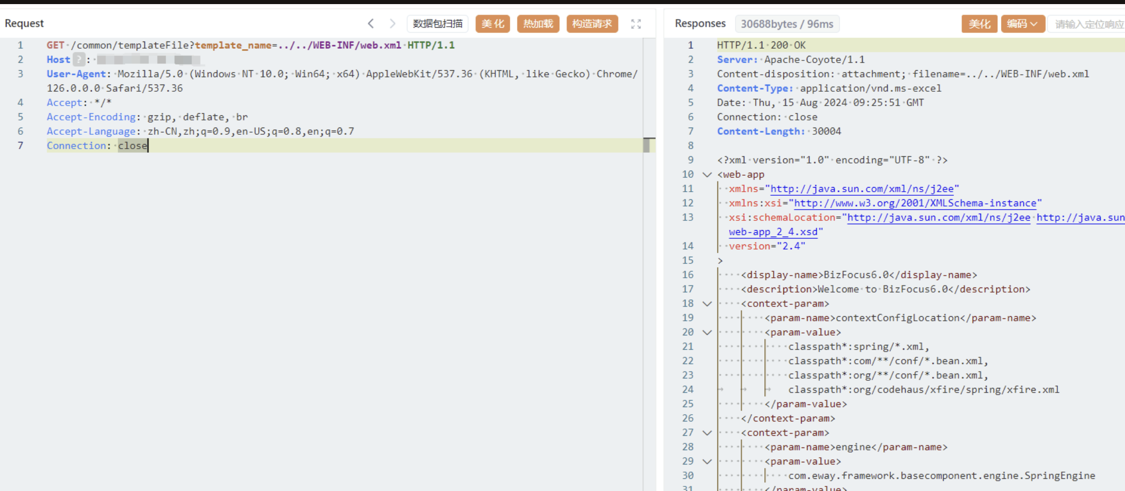Click the engine param-name line
Image resolution: width=1125 pixels, height=491 pixels.
(x=856, y=447)
